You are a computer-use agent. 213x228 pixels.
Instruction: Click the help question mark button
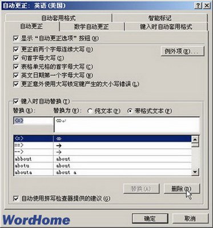coord(198,6)
